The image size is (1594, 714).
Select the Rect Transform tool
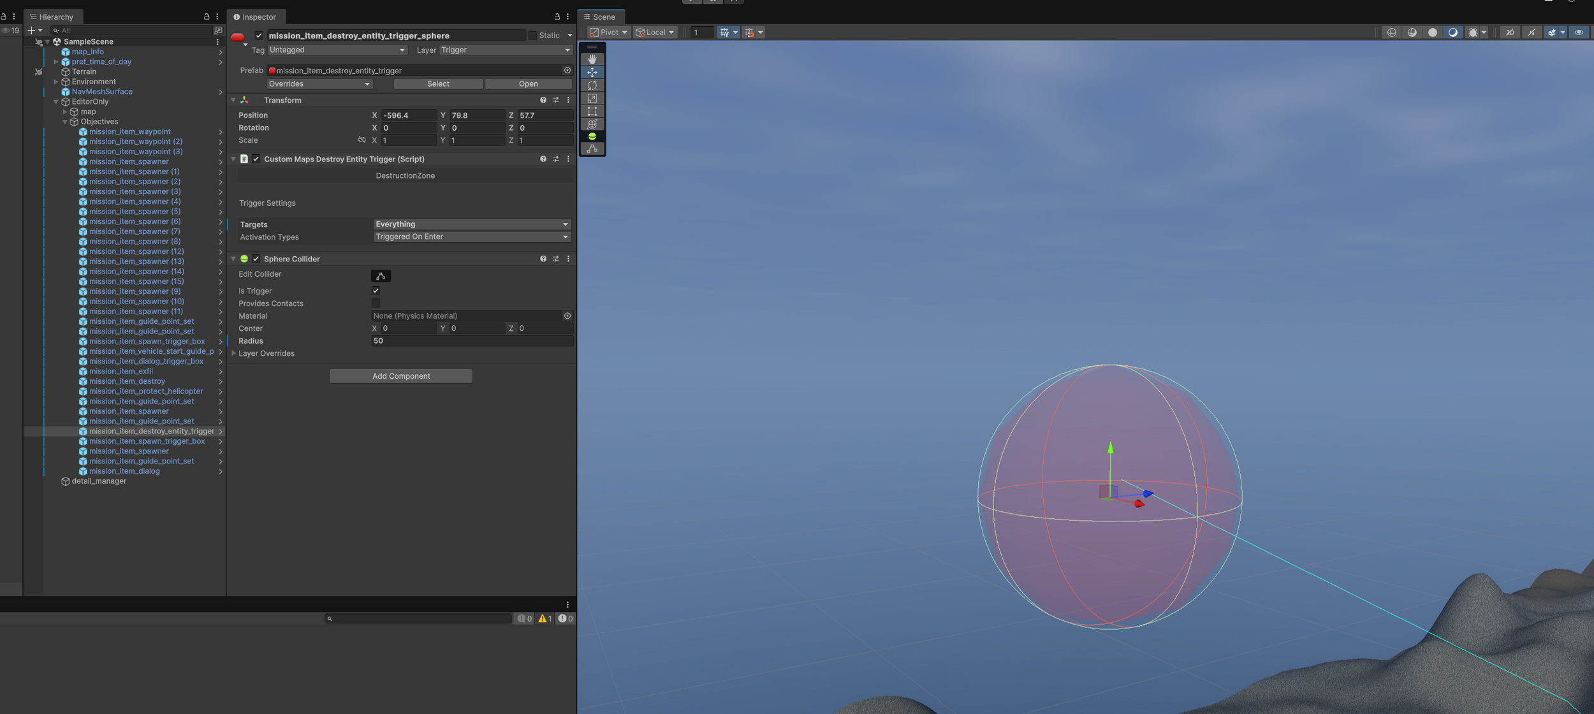tap(592, 111)
